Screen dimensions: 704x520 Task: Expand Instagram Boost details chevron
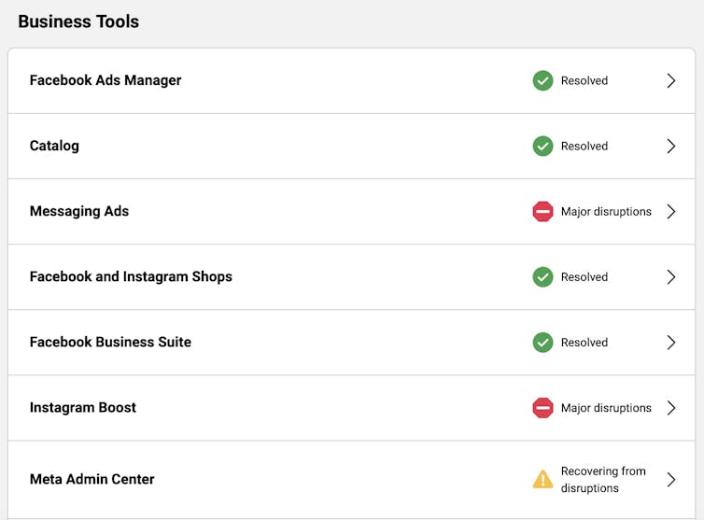tap(670, 408)
